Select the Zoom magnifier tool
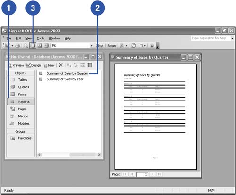 [26, 46]
